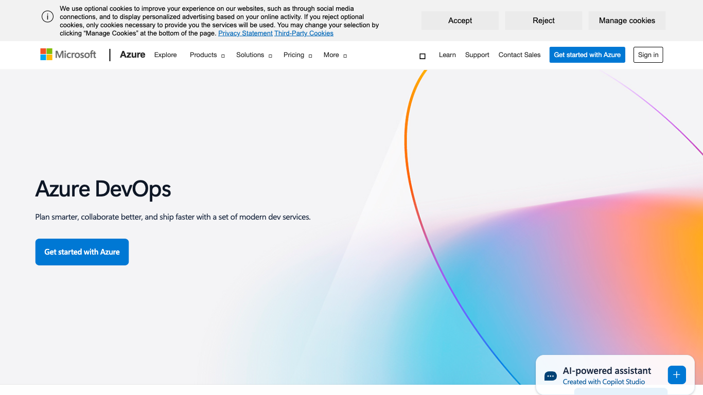Click Get started with Azure navbar button
703x395 pixels.
coord(587,55)
